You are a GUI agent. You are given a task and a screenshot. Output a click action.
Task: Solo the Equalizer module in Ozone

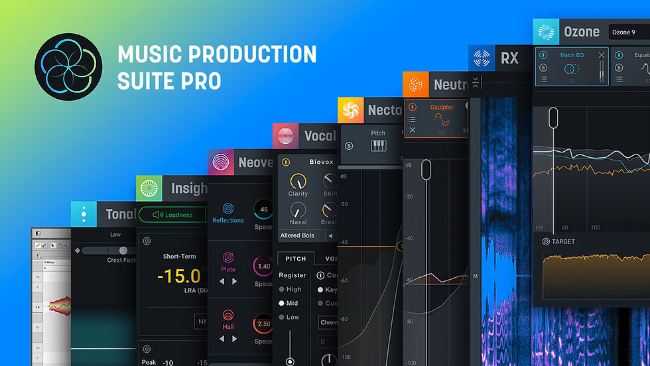point(619,68)
